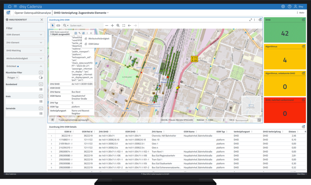The image size is (311, 185).
Task: Activate the measure ruler tool
Action: pos(58,25)
